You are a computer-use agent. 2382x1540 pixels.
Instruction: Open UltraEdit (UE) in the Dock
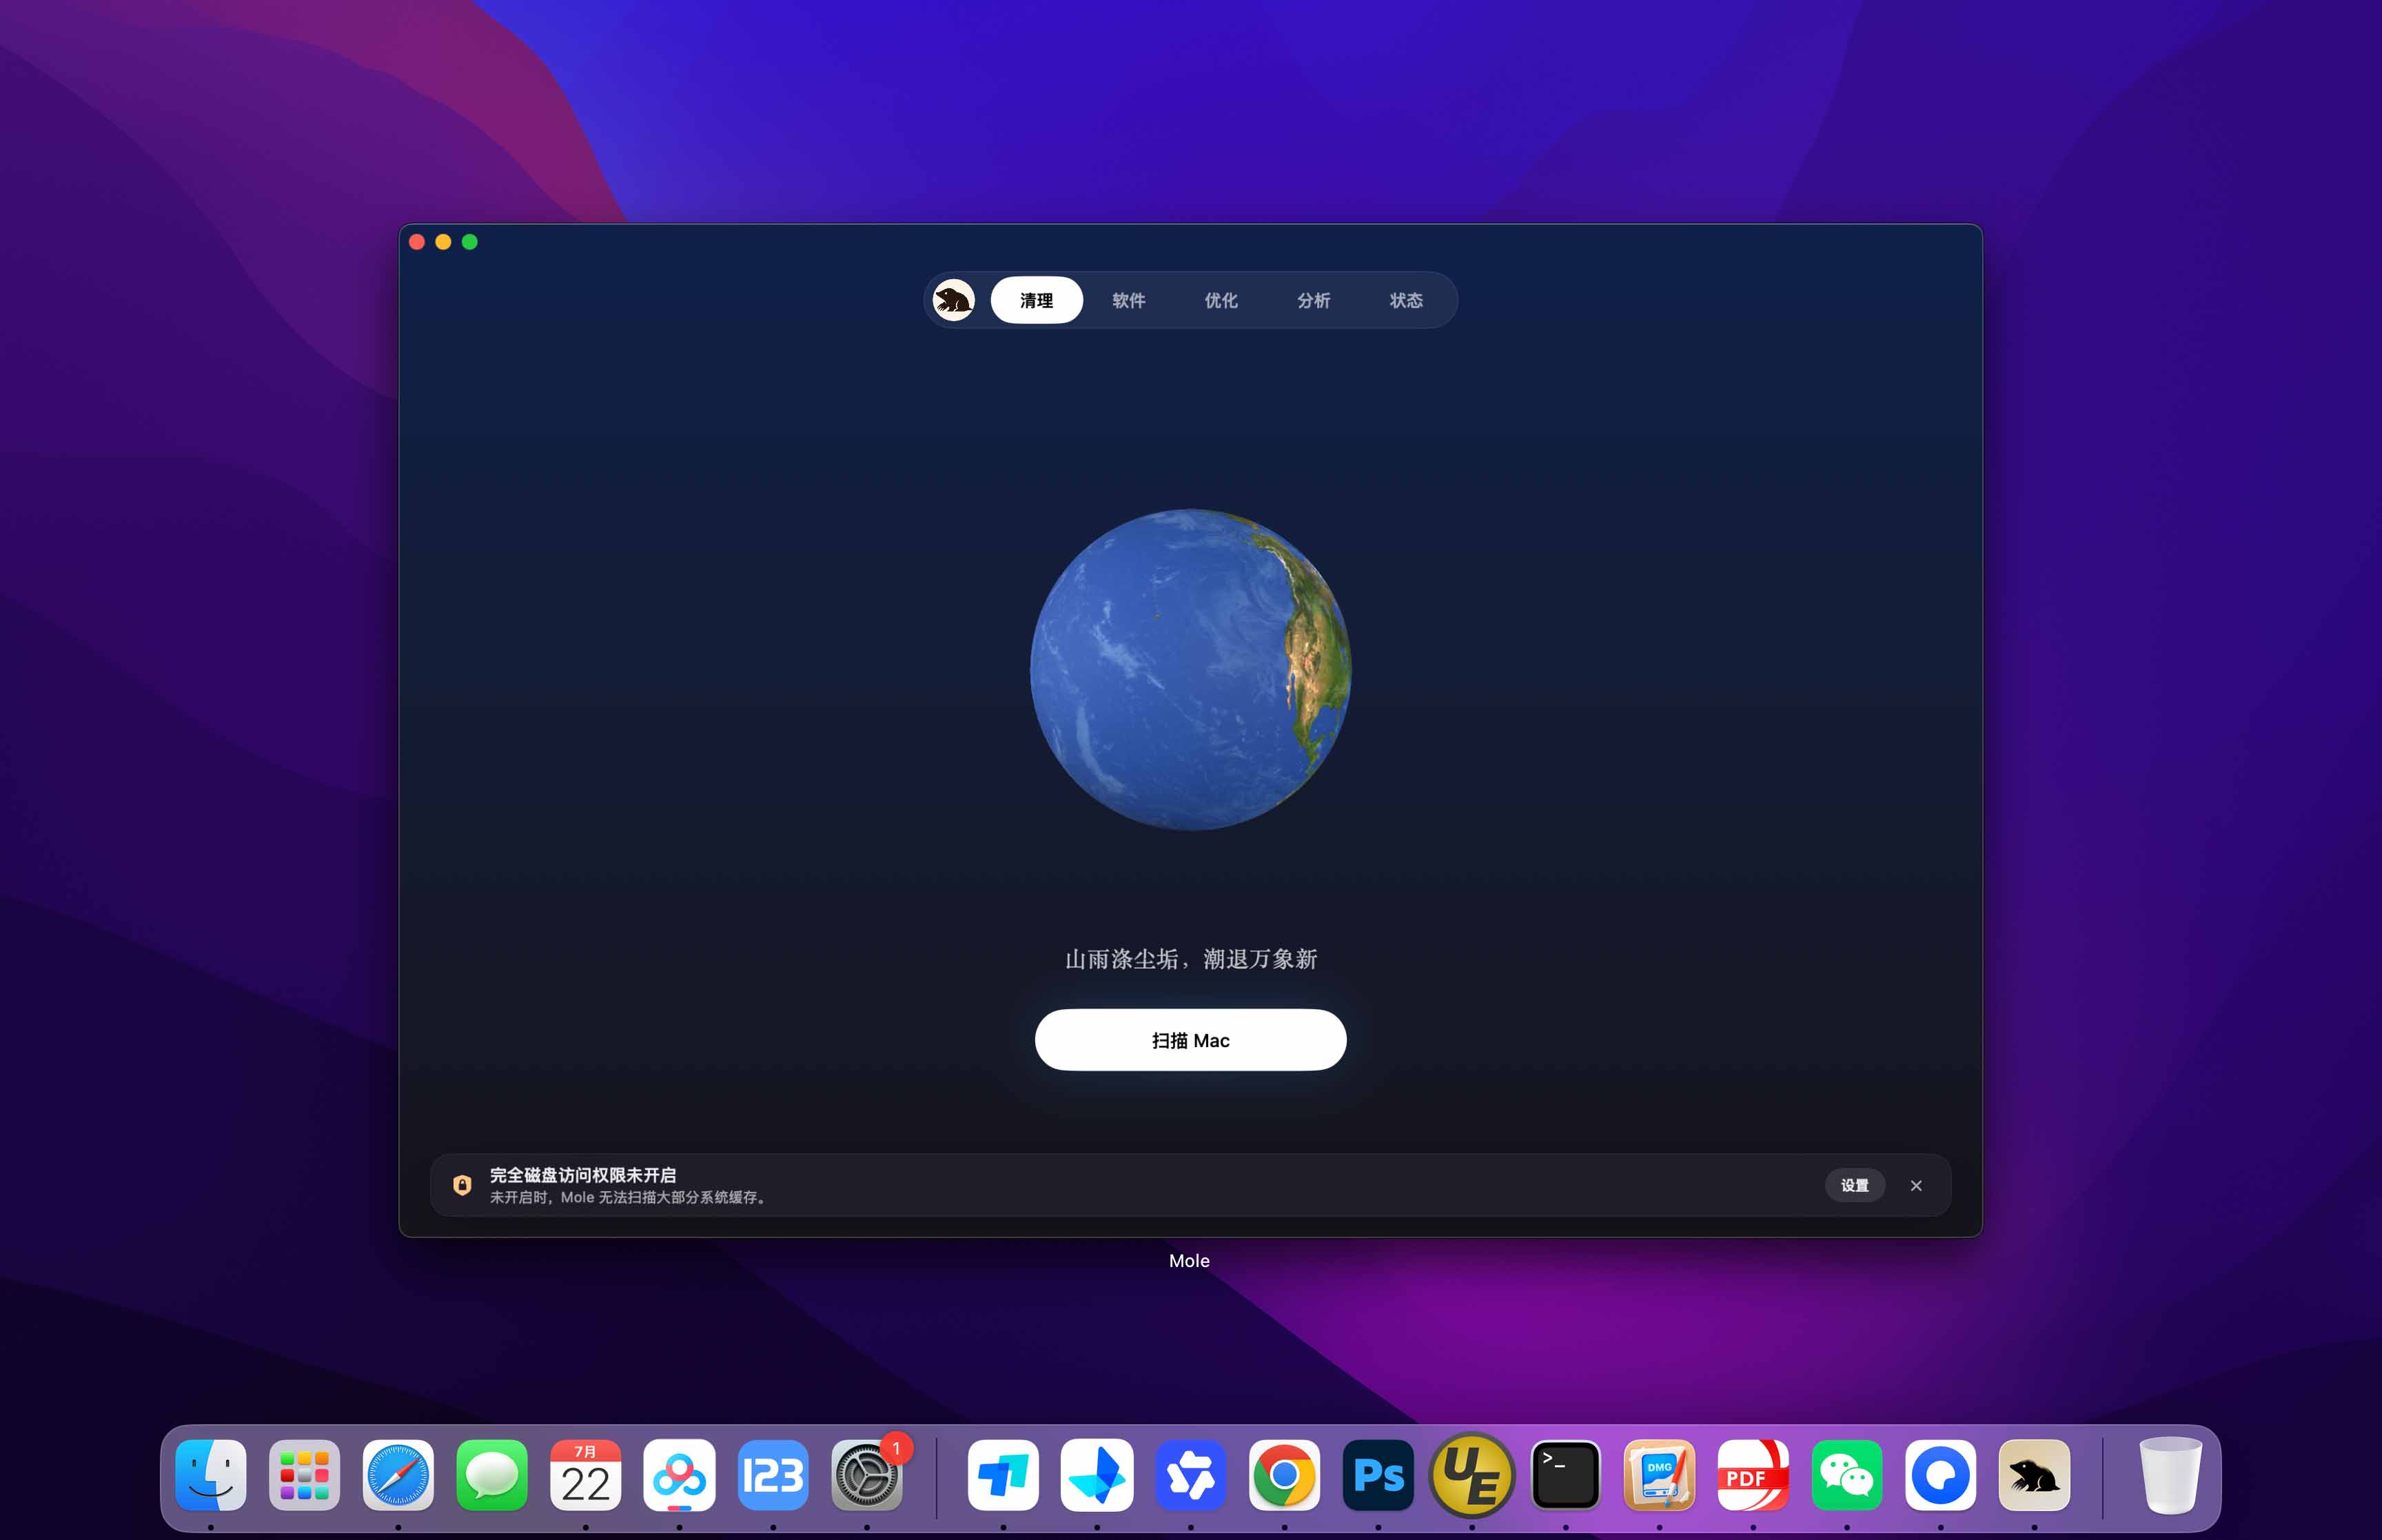point(1472,1475)
